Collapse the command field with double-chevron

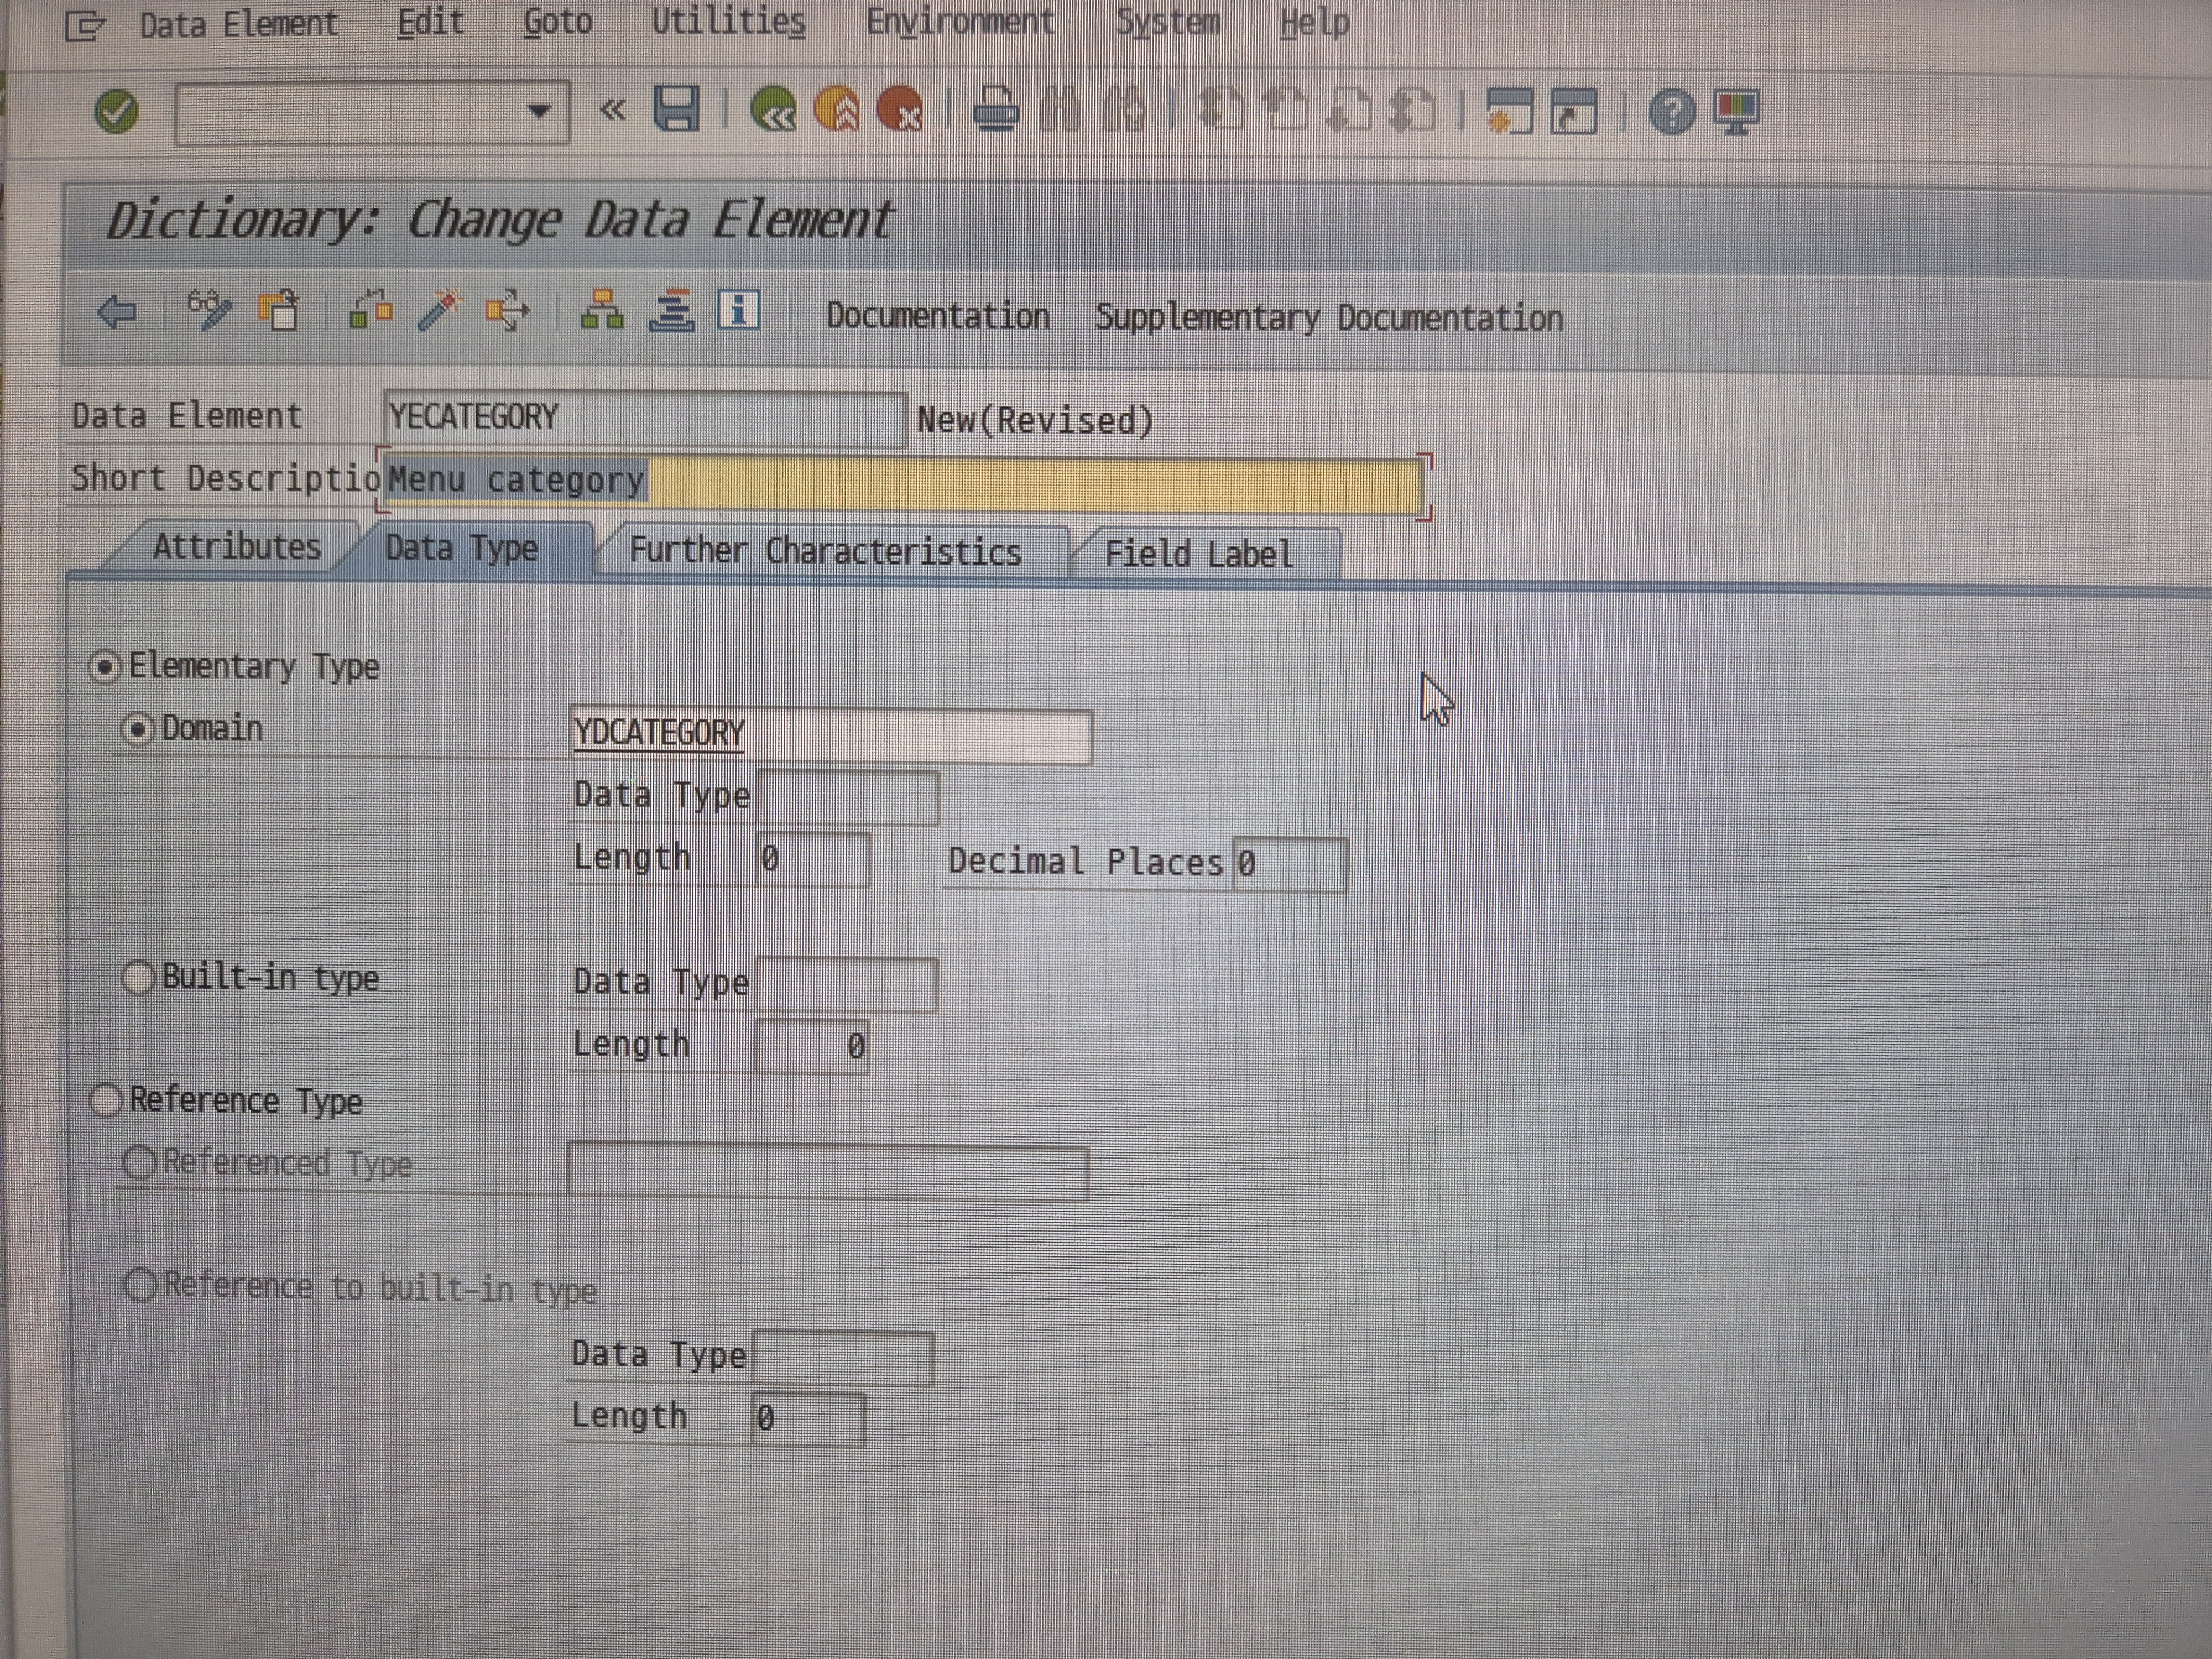tap(613, 110)
